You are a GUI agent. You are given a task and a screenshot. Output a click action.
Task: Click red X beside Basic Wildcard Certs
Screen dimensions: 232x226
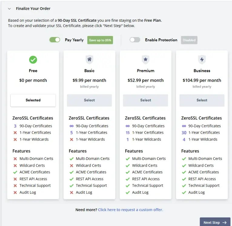(71, 166)
